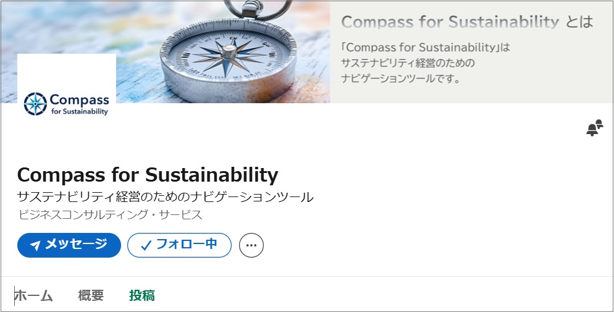Toggle the フォロー中 following button

(179, 245)
